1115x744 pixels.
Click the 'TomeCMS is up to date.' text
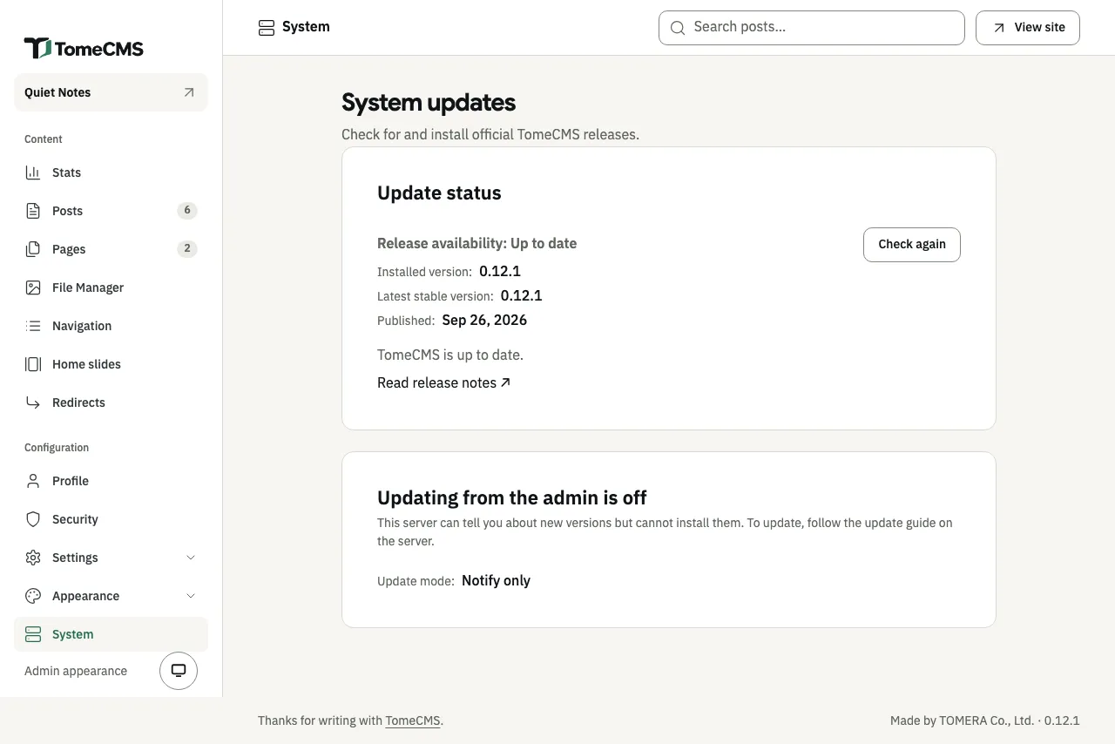coord(450,355)
